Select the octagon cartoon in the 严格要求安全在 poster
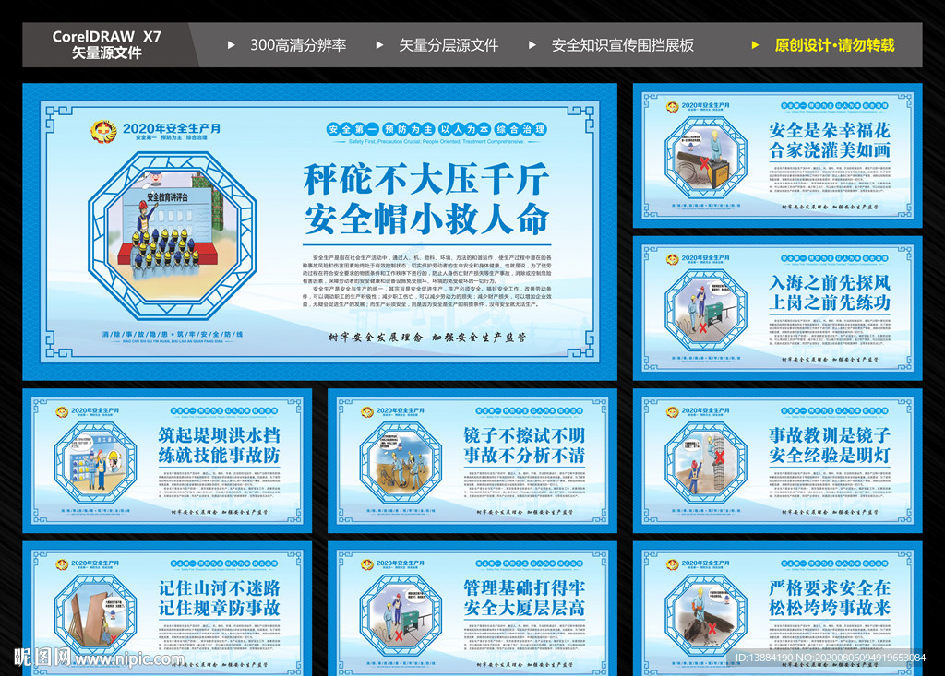The image size is (945, 676). click(x=706, y=615)
